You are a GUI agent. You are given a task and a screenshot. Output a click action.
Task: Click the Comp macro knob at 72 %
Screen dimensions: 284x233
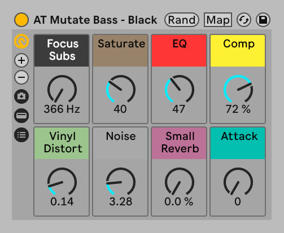238,90
